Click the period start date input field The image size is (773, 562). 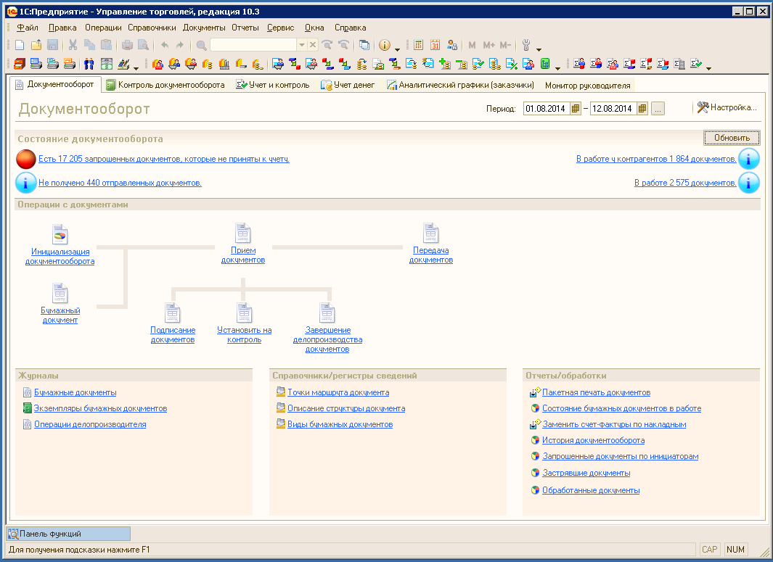pos(546,109)
